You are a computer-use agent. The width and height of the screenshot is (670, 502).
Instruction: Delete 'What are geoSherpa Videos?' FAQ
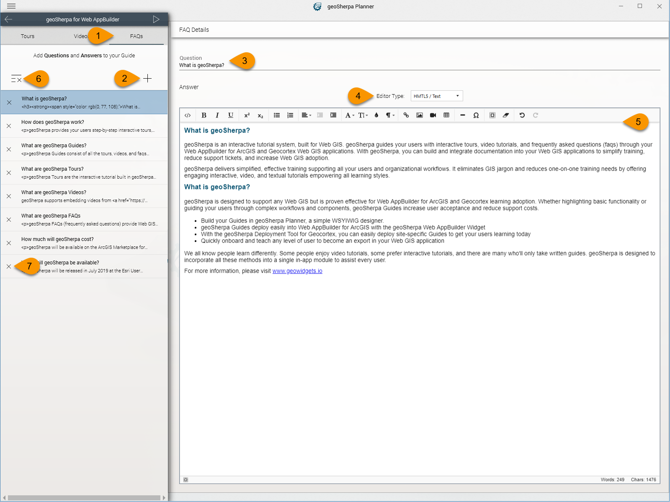click(x=9, y=196)
